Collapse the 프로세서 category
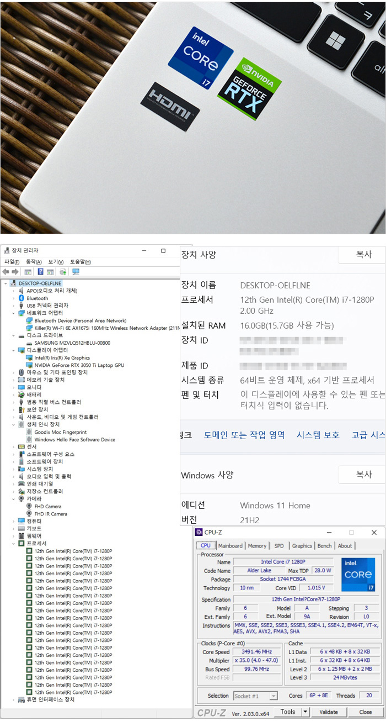The width and height of the screenshot is (386, 721). [14, 544]
